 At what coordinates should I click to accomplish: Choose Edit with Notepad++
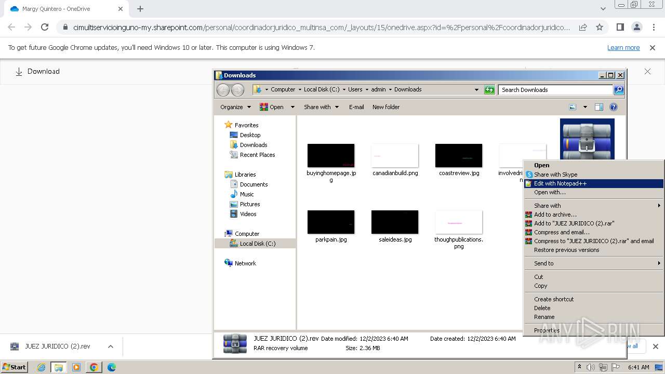click(x=594, y=183)
